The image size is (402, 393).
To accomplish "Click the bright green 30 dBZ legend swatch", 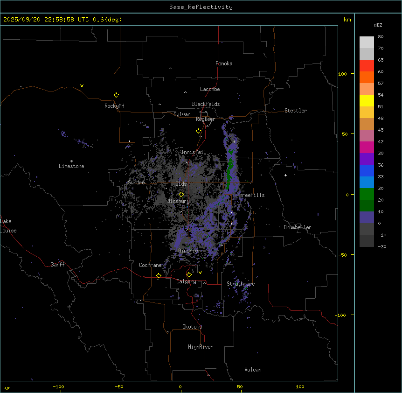I will coord(367,194).
